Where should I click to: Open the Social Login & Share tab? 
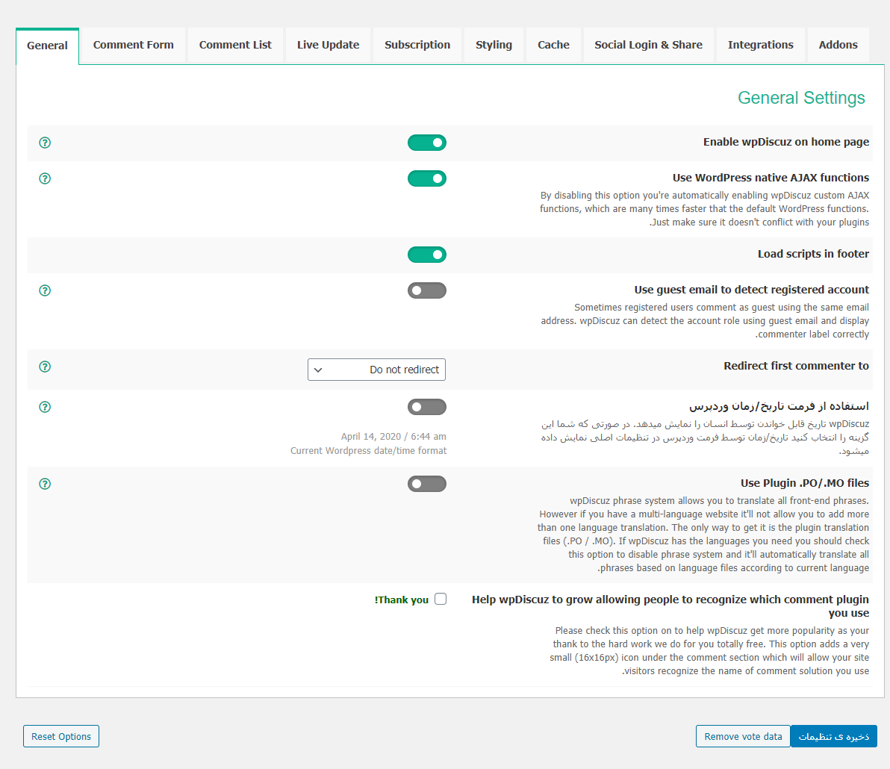[x=648, y=45]
